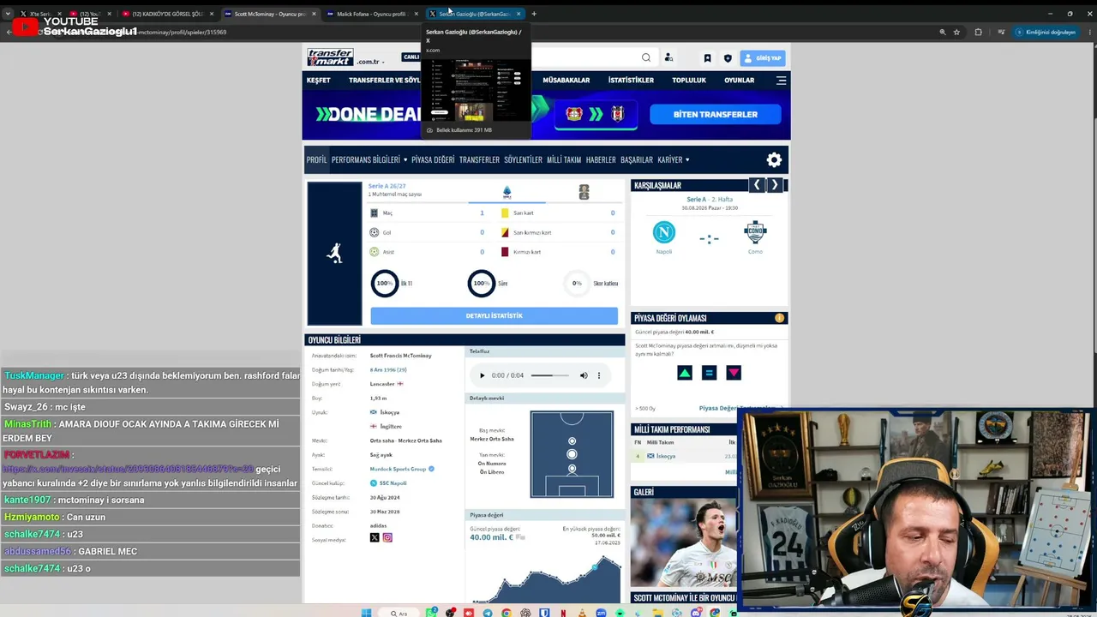Viewport: 1097px width, 617px height.
Task: Open the Transferler player tab
Action: click(479, 160)
